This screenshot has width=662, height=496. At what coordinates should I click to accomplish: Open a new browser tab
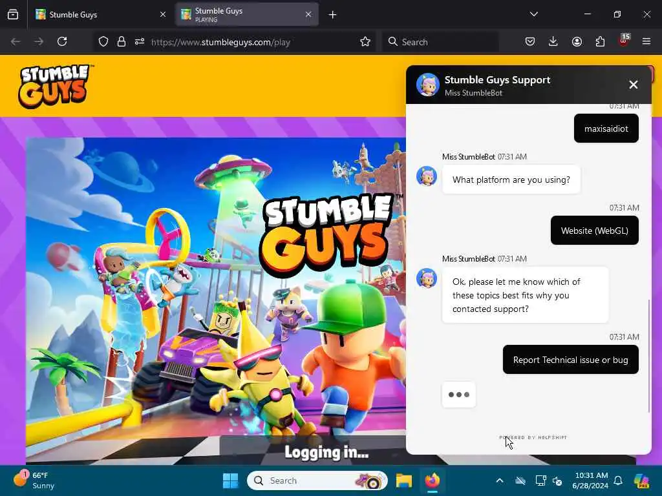point(333,15)
